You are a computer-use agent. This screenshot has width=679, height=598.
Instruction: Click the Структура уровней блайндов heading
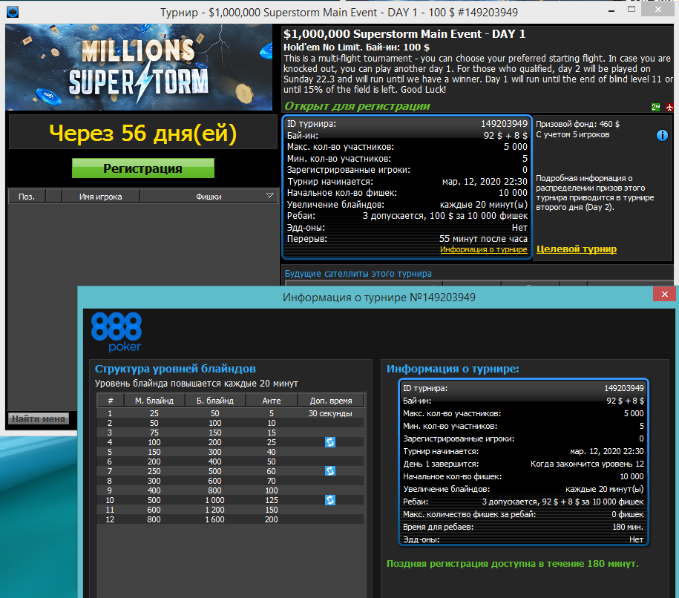(x=175, y=369)
